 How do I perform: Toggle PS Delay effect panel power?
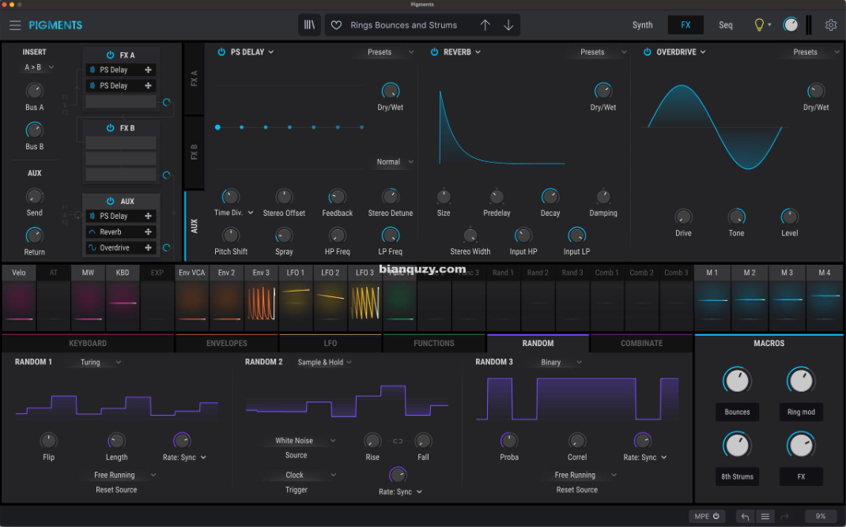tap(221, 52)
